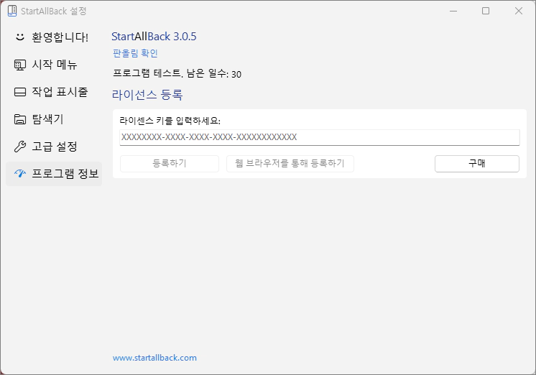Viewport: 536px width, 375px height.
Task: Open the www.startallback.com link
Action: [154, 358]
